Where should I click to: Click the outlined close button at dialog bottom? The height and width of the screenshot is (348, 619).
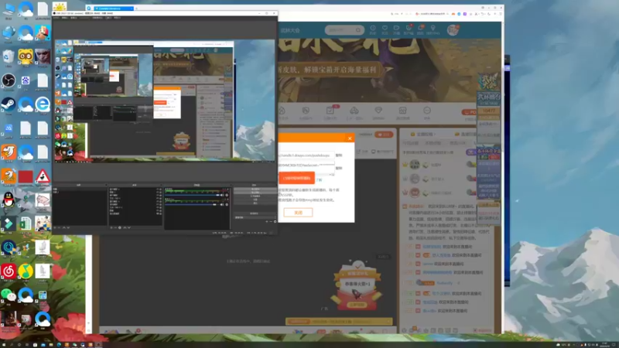pos(298,212)
